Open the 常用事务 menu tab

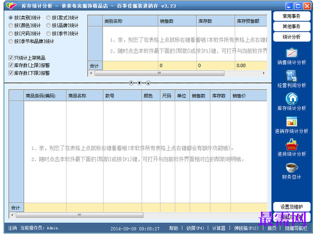click(x=292, y=16)
